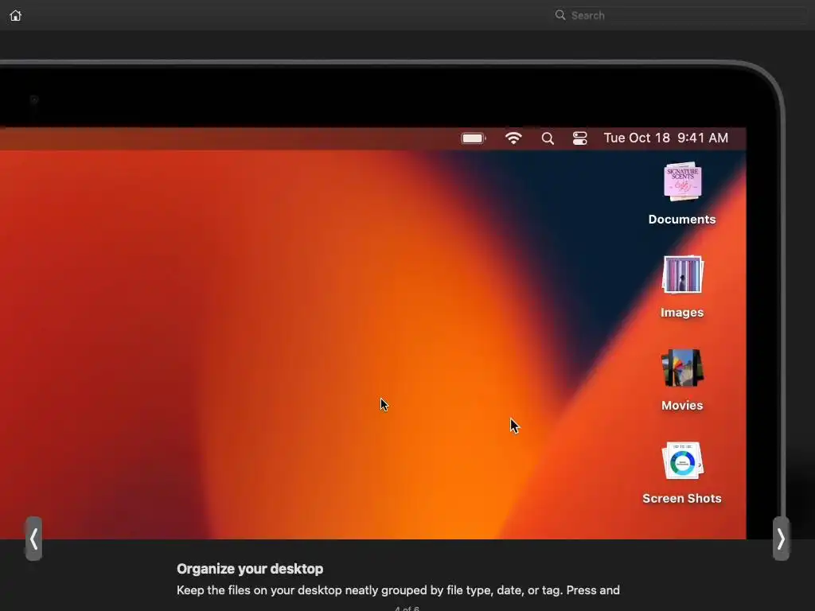Screen dimensions: 815x611
Task: Click the Organize your desktop heading
Action: click(250, 569)
